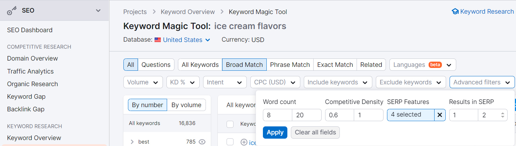The image size is (516, 146).
Task: Click Clear all fields button
Action: tap(315, 132)
